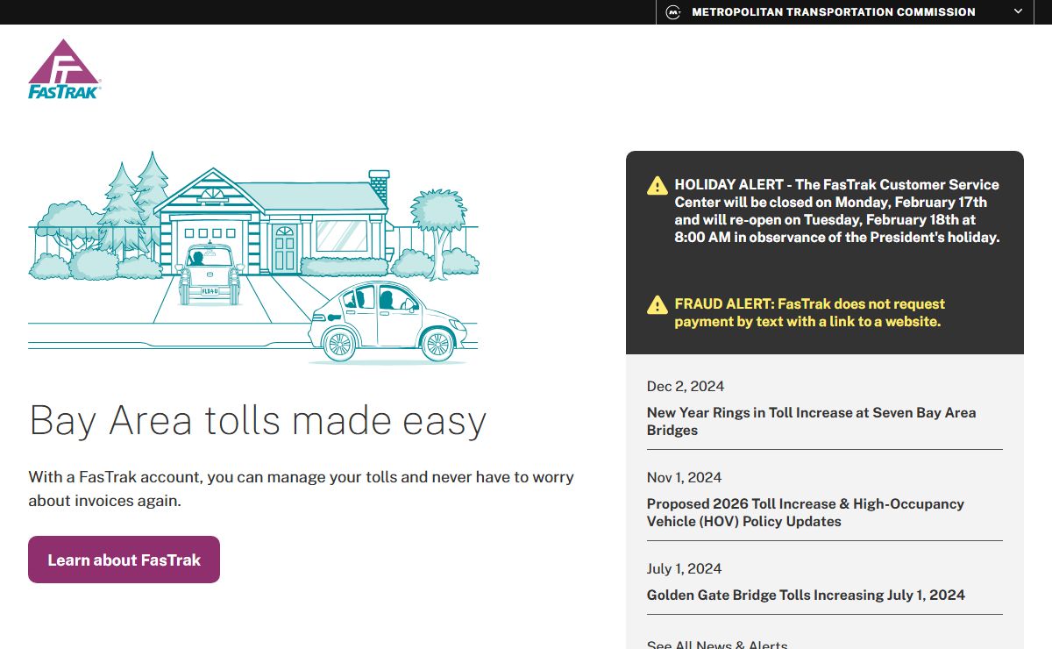Expand the Metropolitan Transportation Commission chevron
Screen dimensions: 1052x649
pos(1018,11)
